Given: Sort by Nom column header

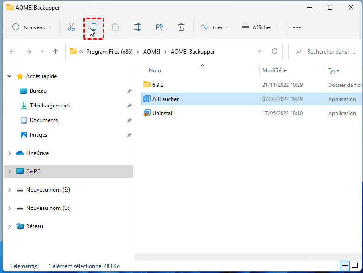Looking at the screenshot, I should pos(155,70).
